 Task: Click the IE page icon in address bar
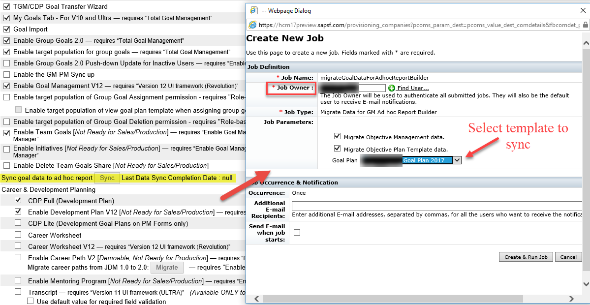[x=253, y=25]
